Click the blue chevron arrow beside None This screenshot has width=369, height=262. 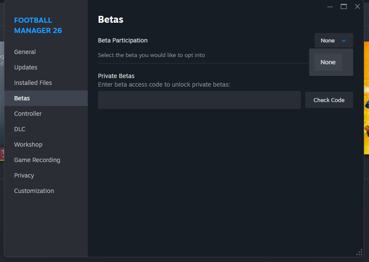point(344,41)
